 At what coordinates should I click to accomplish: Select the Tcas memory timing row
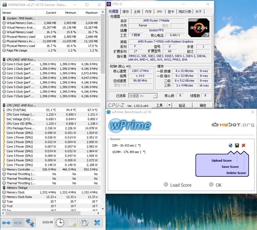pyautogui.click(x=50, y=201)
